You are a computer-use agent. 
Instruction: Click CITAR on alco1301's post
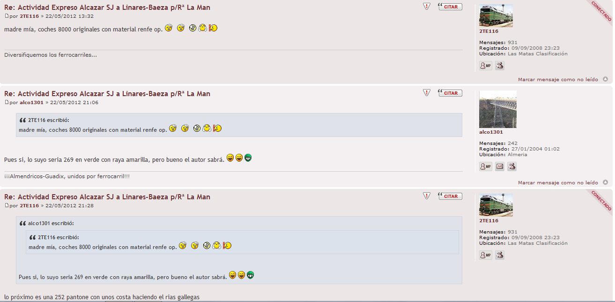[450, 93]
